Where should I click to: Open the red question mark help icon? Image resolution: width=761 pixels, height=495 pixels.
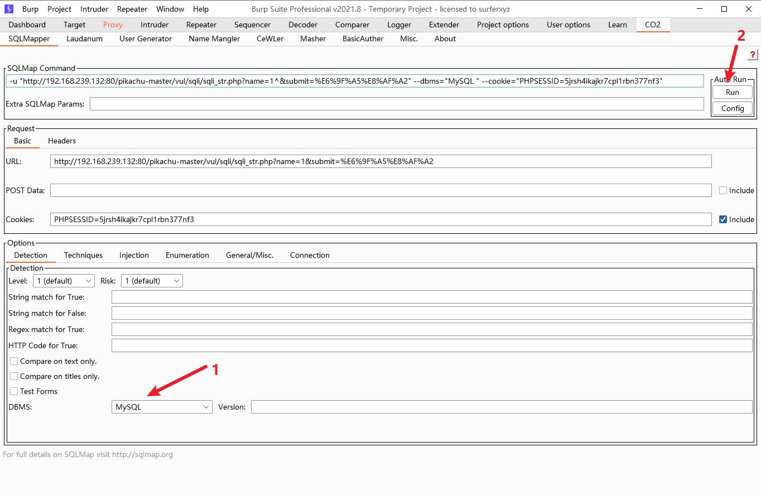[x=753, y=55]
